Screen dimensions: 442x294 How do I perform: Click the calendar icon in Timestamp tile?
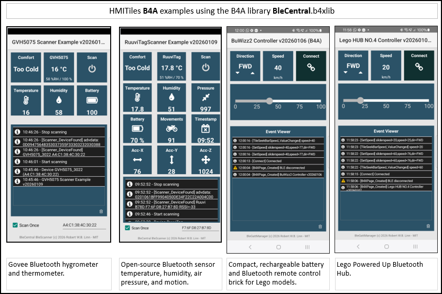click(206, 129)
